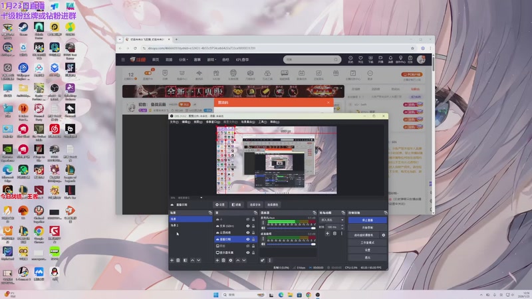Viewport: 532px width, 299px height.
Task: Enable studio mode in Controls dock
Action: pyautogui.click(x=368, y=243)
